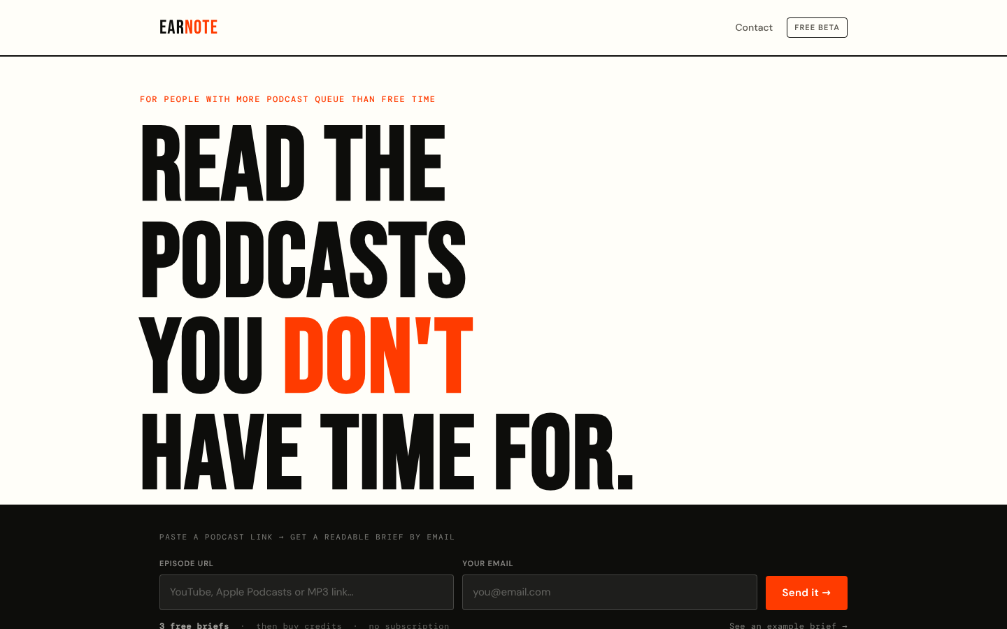Screen dimensions: 1007x629
Task: Click the 3 free briefs text
Action: click(194, 626)
